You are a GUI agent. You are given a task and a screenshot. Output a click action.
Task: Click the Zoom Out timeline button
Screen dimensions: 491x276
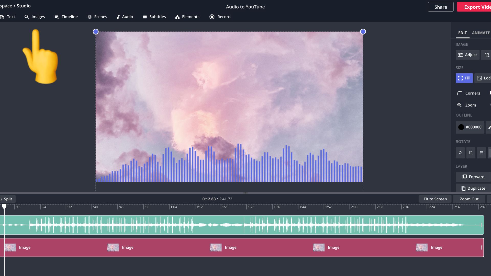(x=469, y=199)
